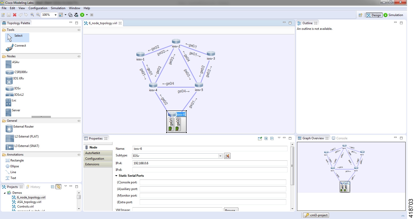Pin the Properties view icon
Viewport: 414px width, 219px height.
click(x=260, y=139)
